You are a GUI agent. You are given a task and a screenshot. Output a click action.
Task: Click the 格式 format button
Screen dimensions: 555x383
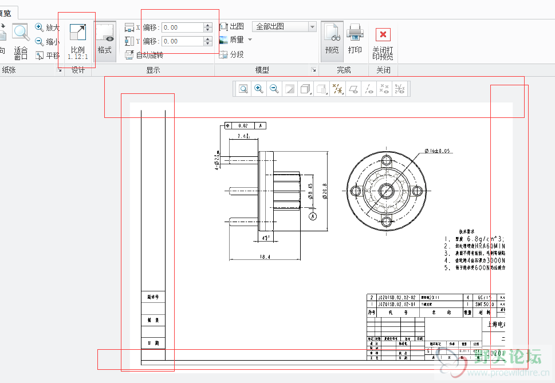(x=104, y=40)
